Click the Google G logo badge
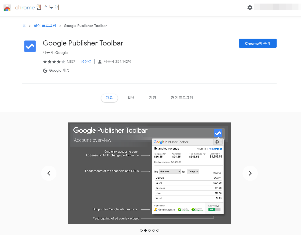301x235 pixels. 45,71
